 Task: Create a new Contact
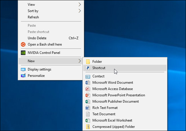click(125, 76)
